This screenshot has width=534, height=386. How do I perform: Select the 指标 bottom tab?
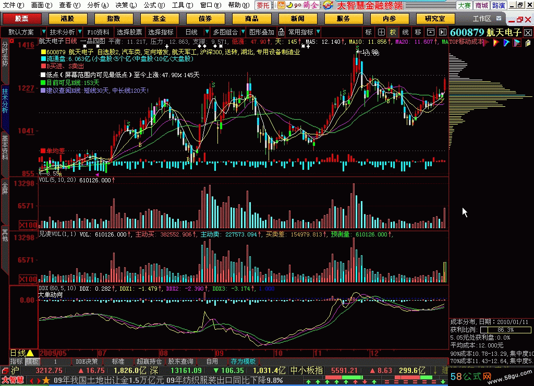pyautogui.click(x=16, y=361)
